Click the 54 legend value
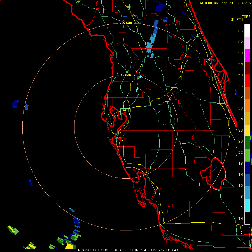This screenshot has width=252, height=252. click(241, 64)
